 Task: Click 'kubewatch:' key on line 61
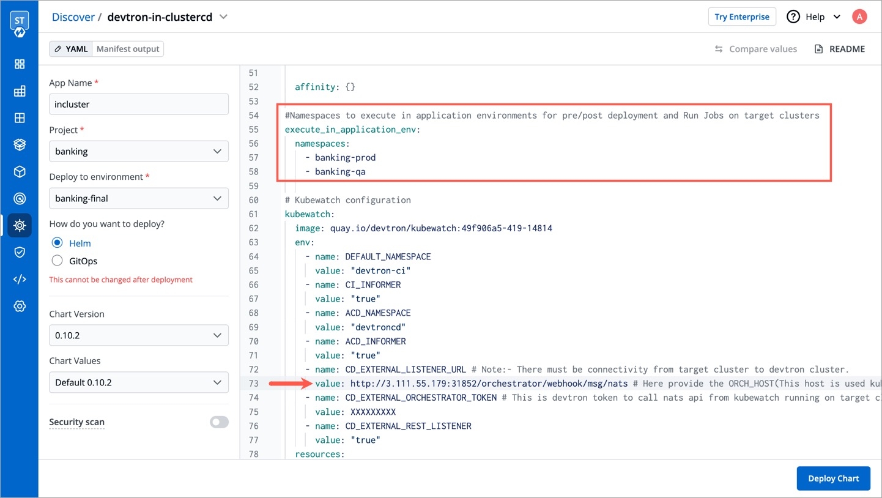(310, 214)
